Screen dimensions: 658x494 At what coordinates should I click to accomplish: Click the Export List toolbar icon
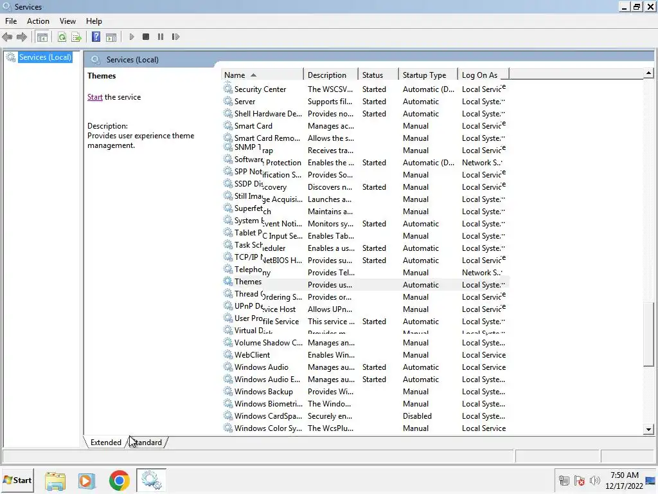click(76, 37)
